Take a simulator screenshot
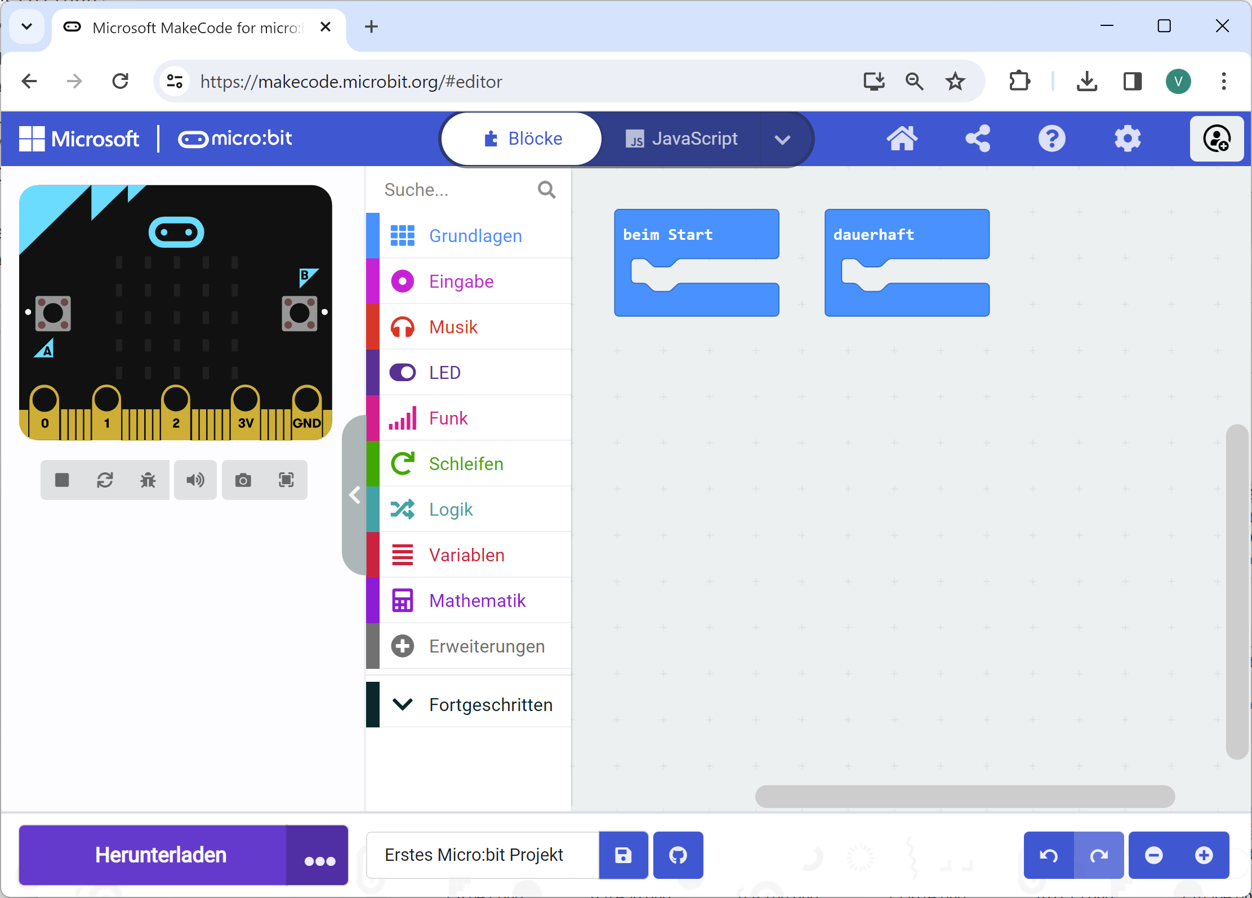1252x898 pixels. (x=243, y=480)
